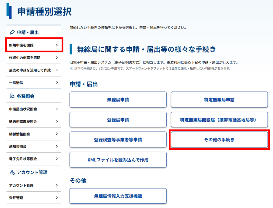This screenshot has width=273, height=208.
Task: Choose the 特定無線局申請 button
Action: (219, 100)
